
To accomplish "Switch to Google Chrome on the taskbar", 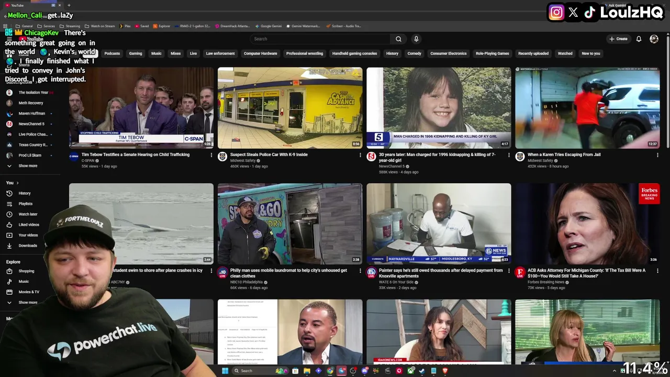I will pos(330,371).
